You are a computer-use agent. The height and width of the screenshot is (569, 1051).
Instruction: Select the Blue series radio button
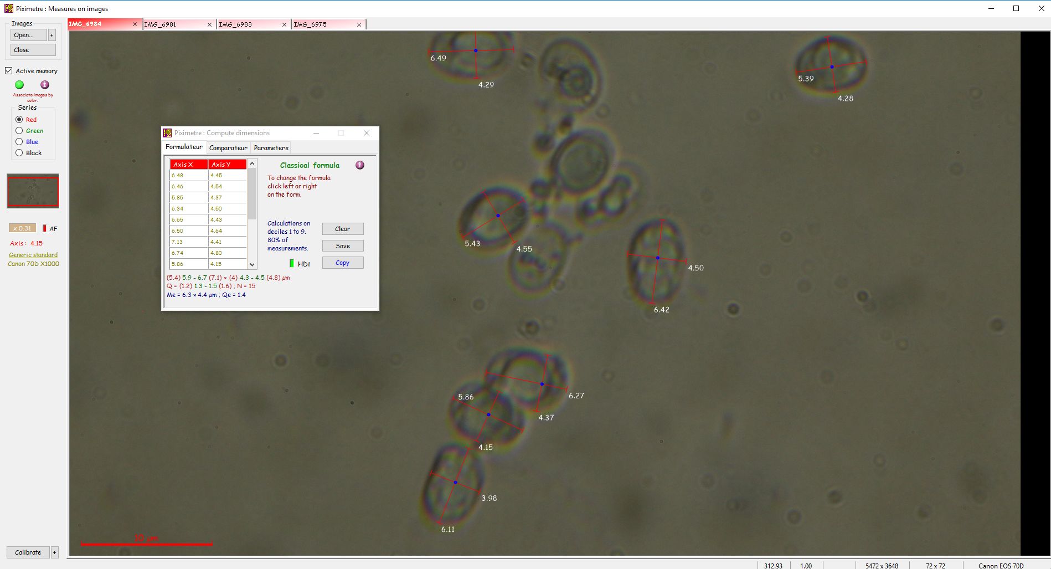(x=19, y=142)
